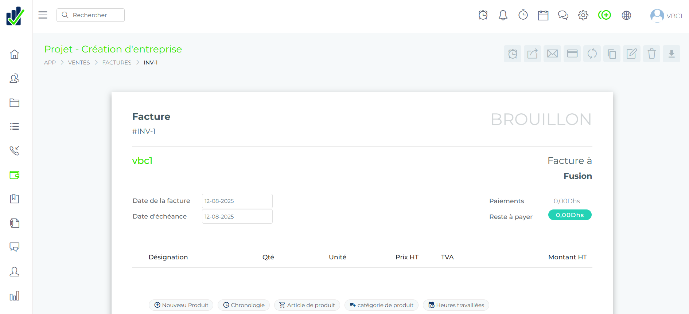689x314 pixels.
Task: Open the green quick-add plus icon
Action: (604, 15)
